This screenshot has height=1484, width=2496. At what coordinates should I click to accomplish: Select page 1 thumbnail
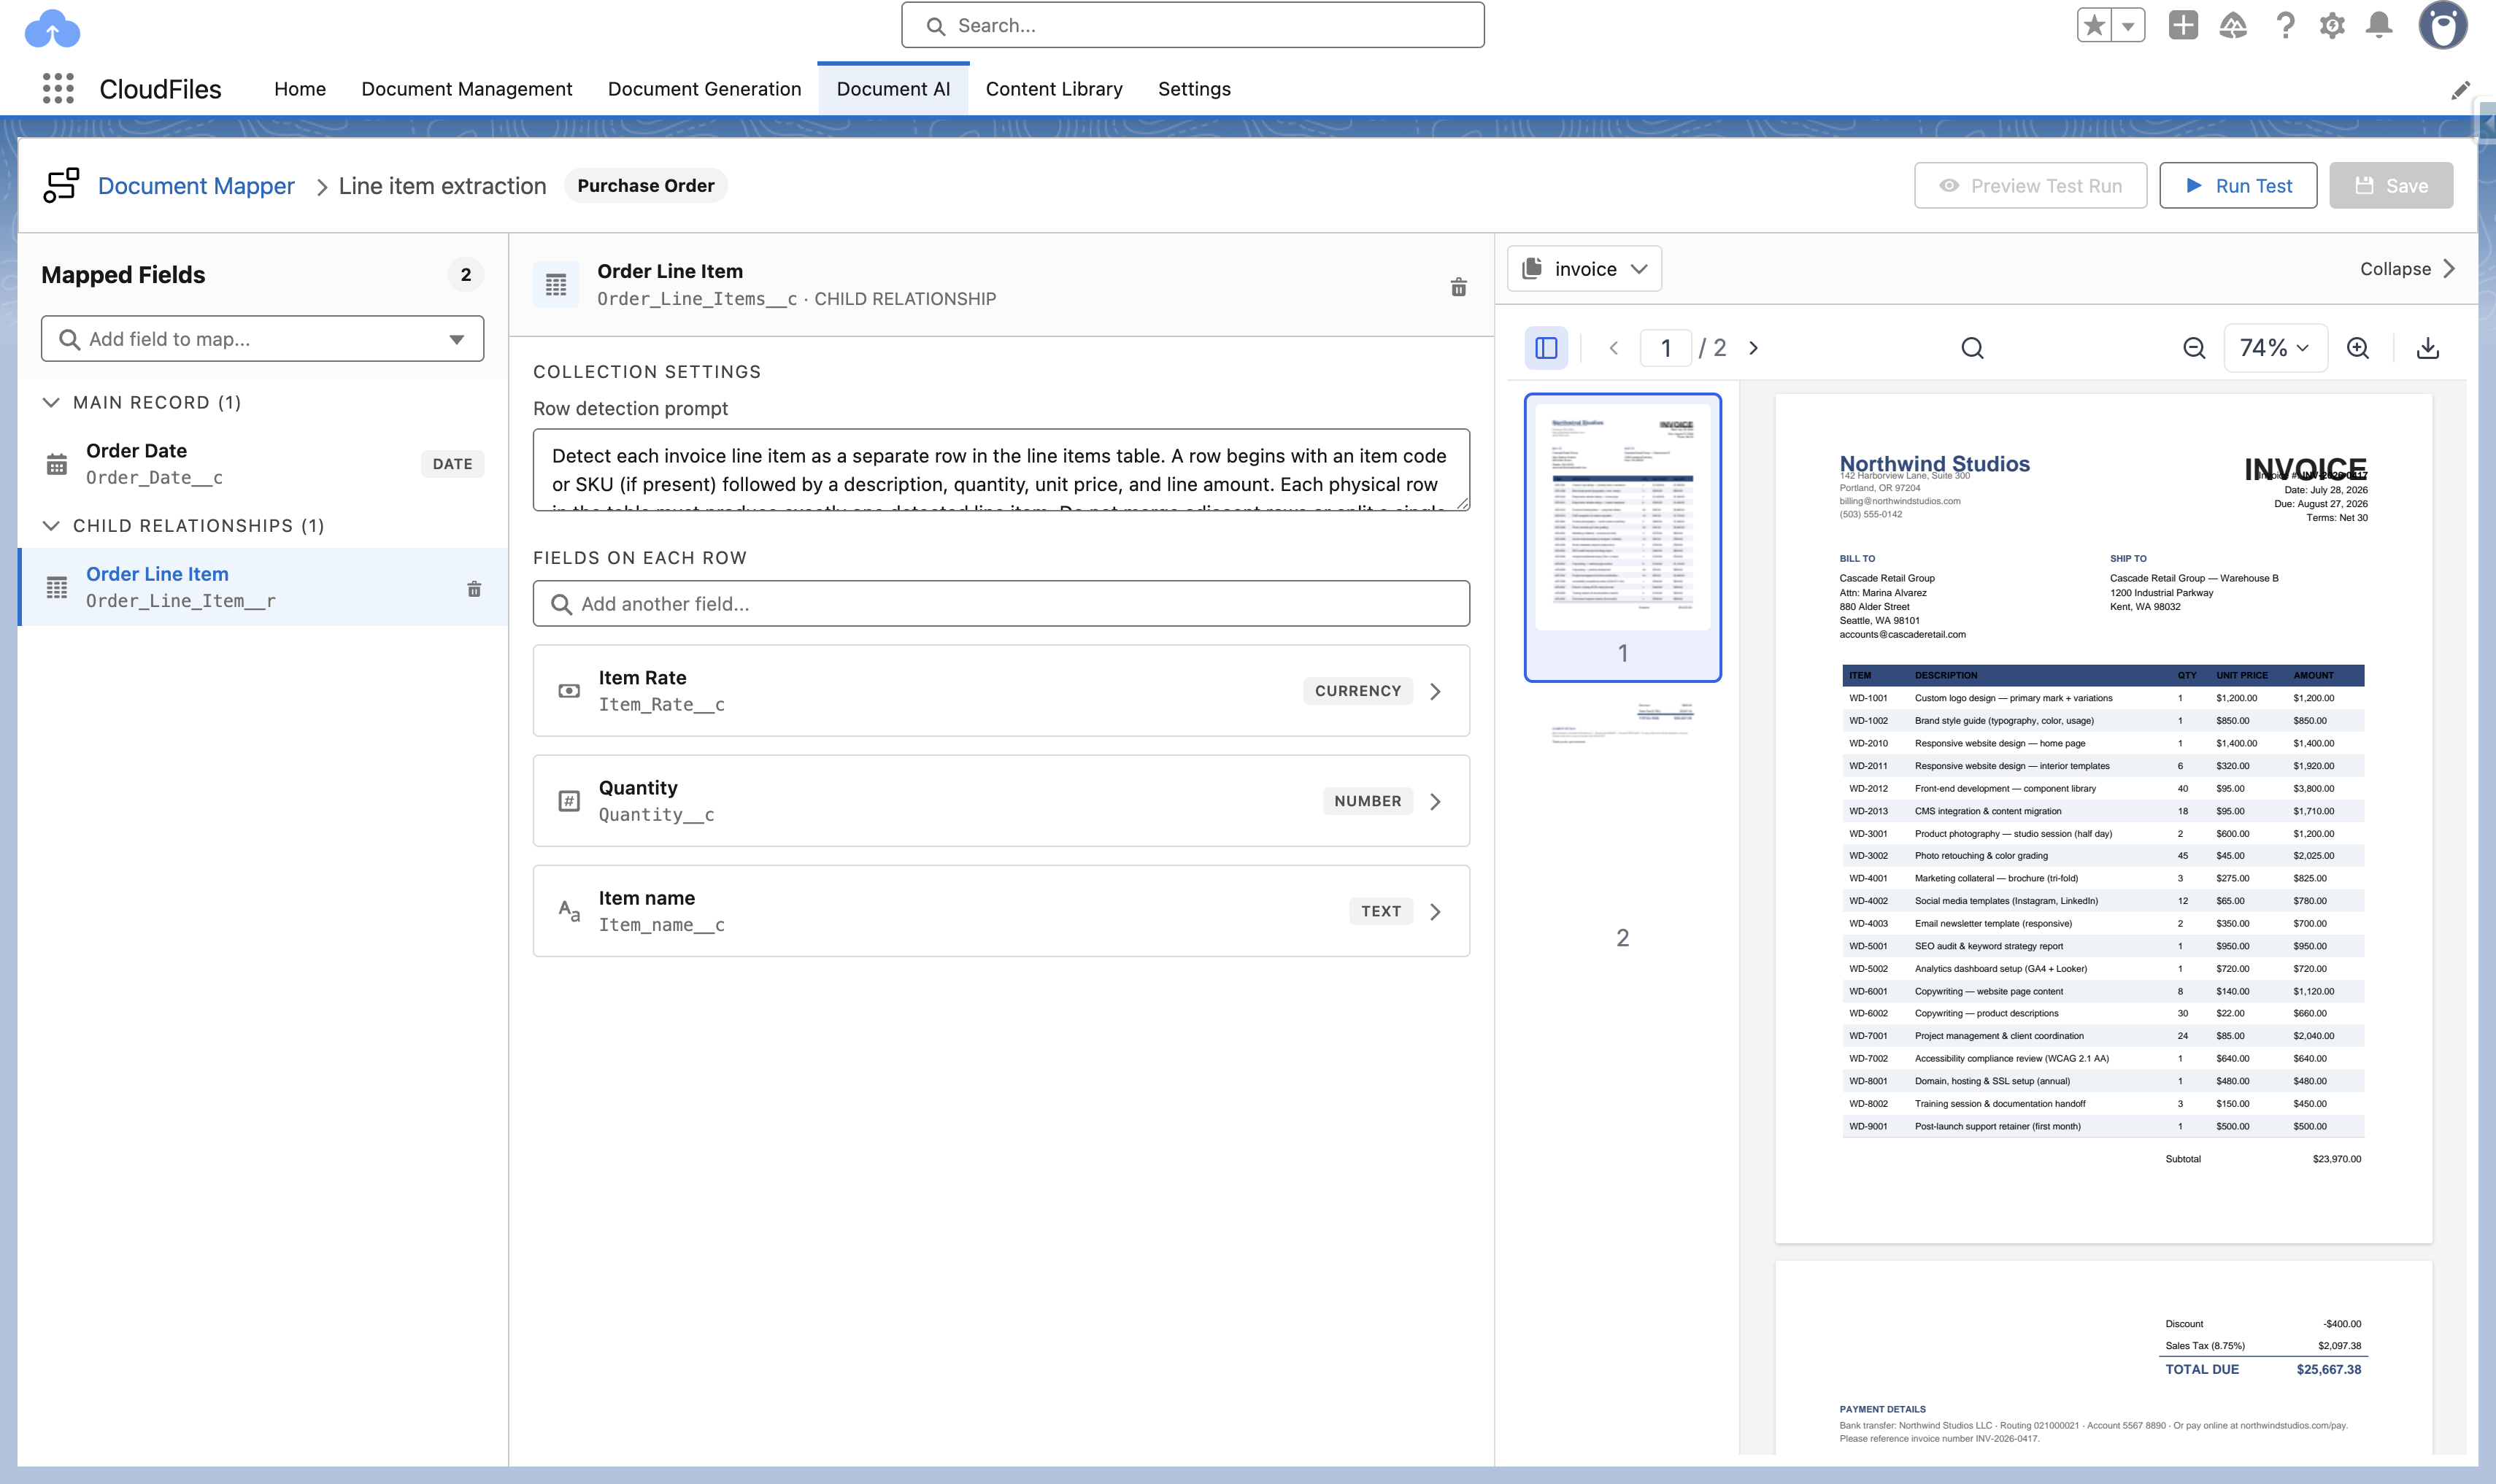coord(1622,537)
